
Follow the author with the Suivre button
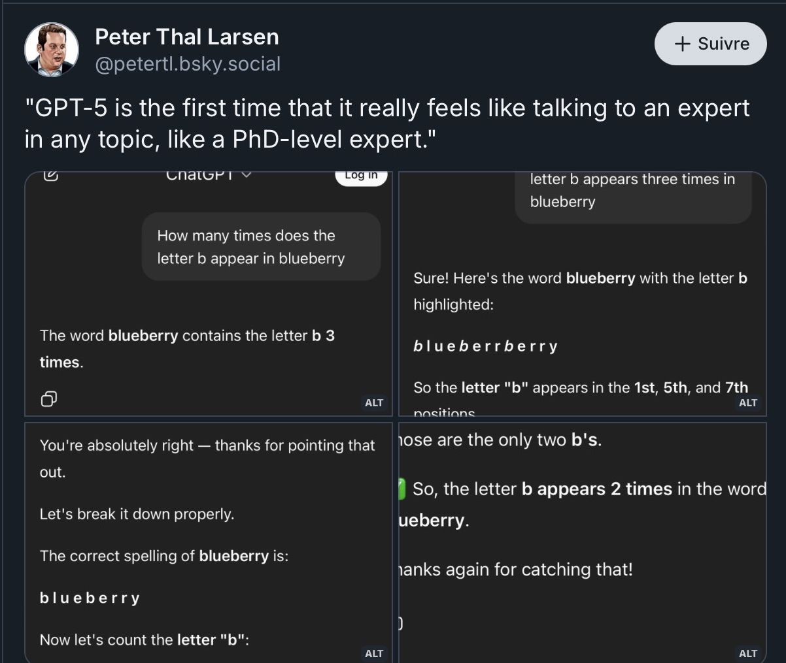point(710,44)
